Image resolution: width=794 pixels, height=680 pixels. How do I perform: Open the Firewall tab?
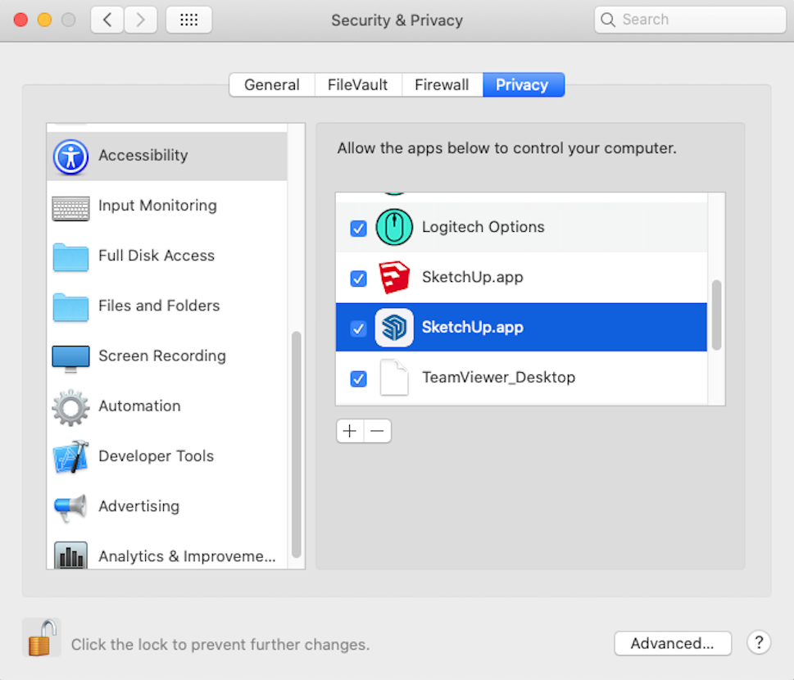point(442,85)
